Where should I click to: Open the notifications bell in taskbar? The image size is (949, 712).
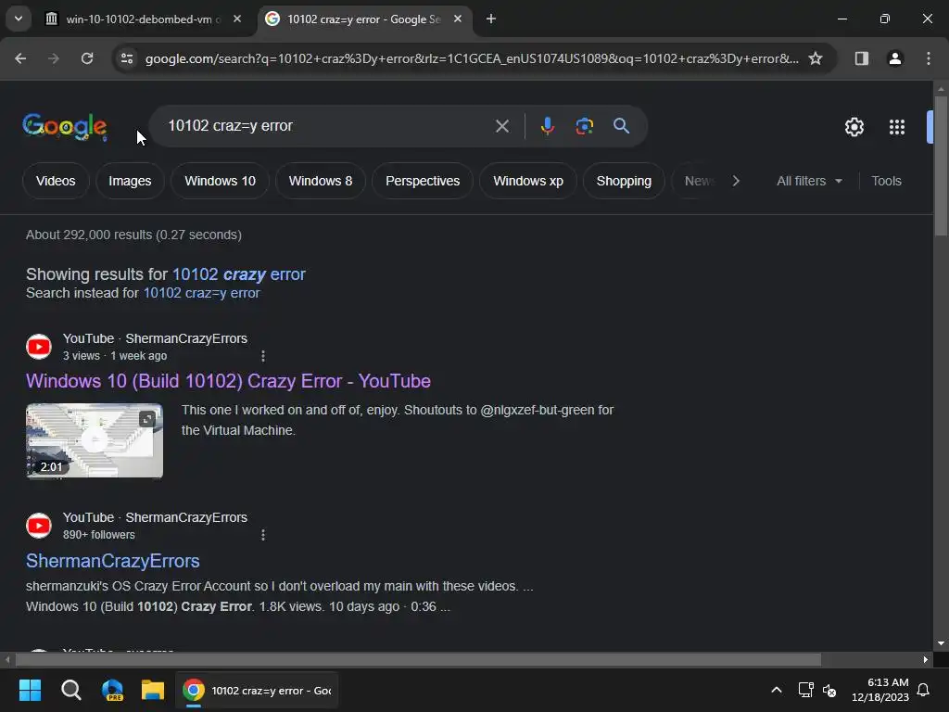tap(924, 690)
